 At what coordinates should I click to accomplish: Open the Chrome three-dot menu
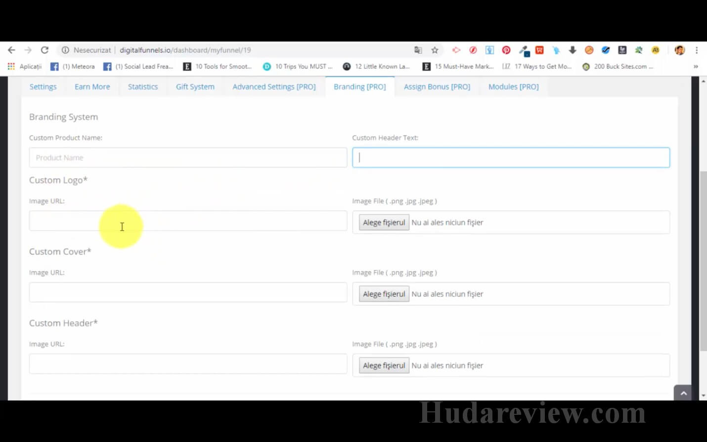click(x=697, y=50)
